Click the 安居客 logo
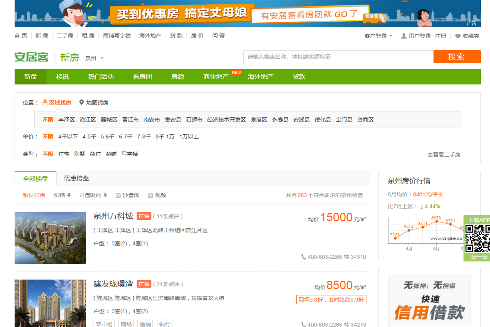Viewport: 490px width, 327px height. pyautogui.click(x=32, y=57)
